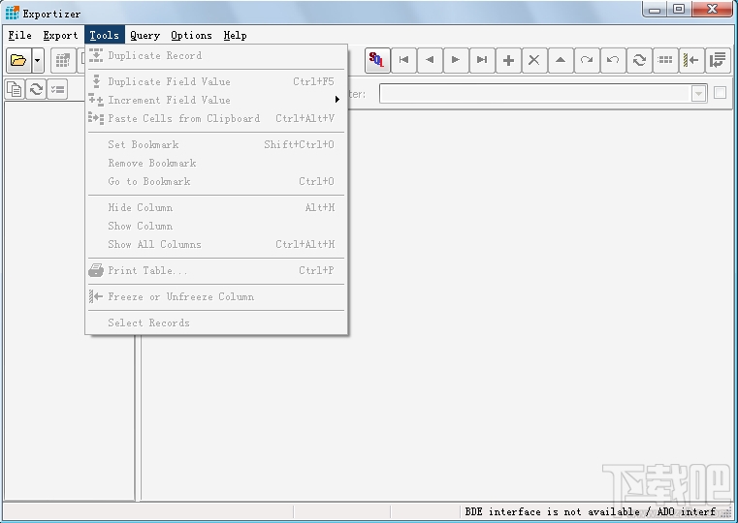738x523 pixels.
Task: Minimize the Exportizer window
Action: coord(655,10)
